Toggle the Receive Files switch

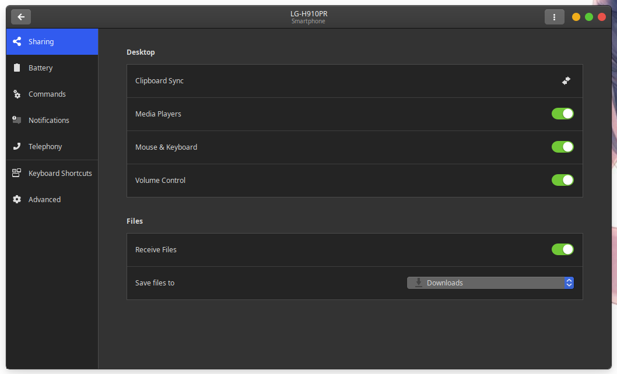pyautogui.click(x=562, y=249)
